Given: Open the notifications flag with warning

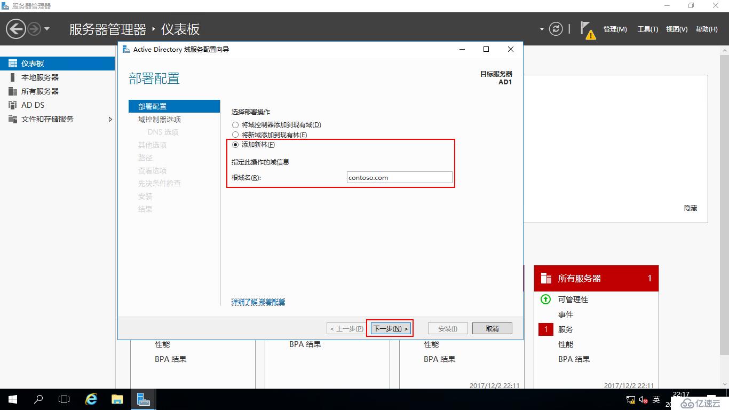Looking at the screenshot, I should click(x=588, y=30).
